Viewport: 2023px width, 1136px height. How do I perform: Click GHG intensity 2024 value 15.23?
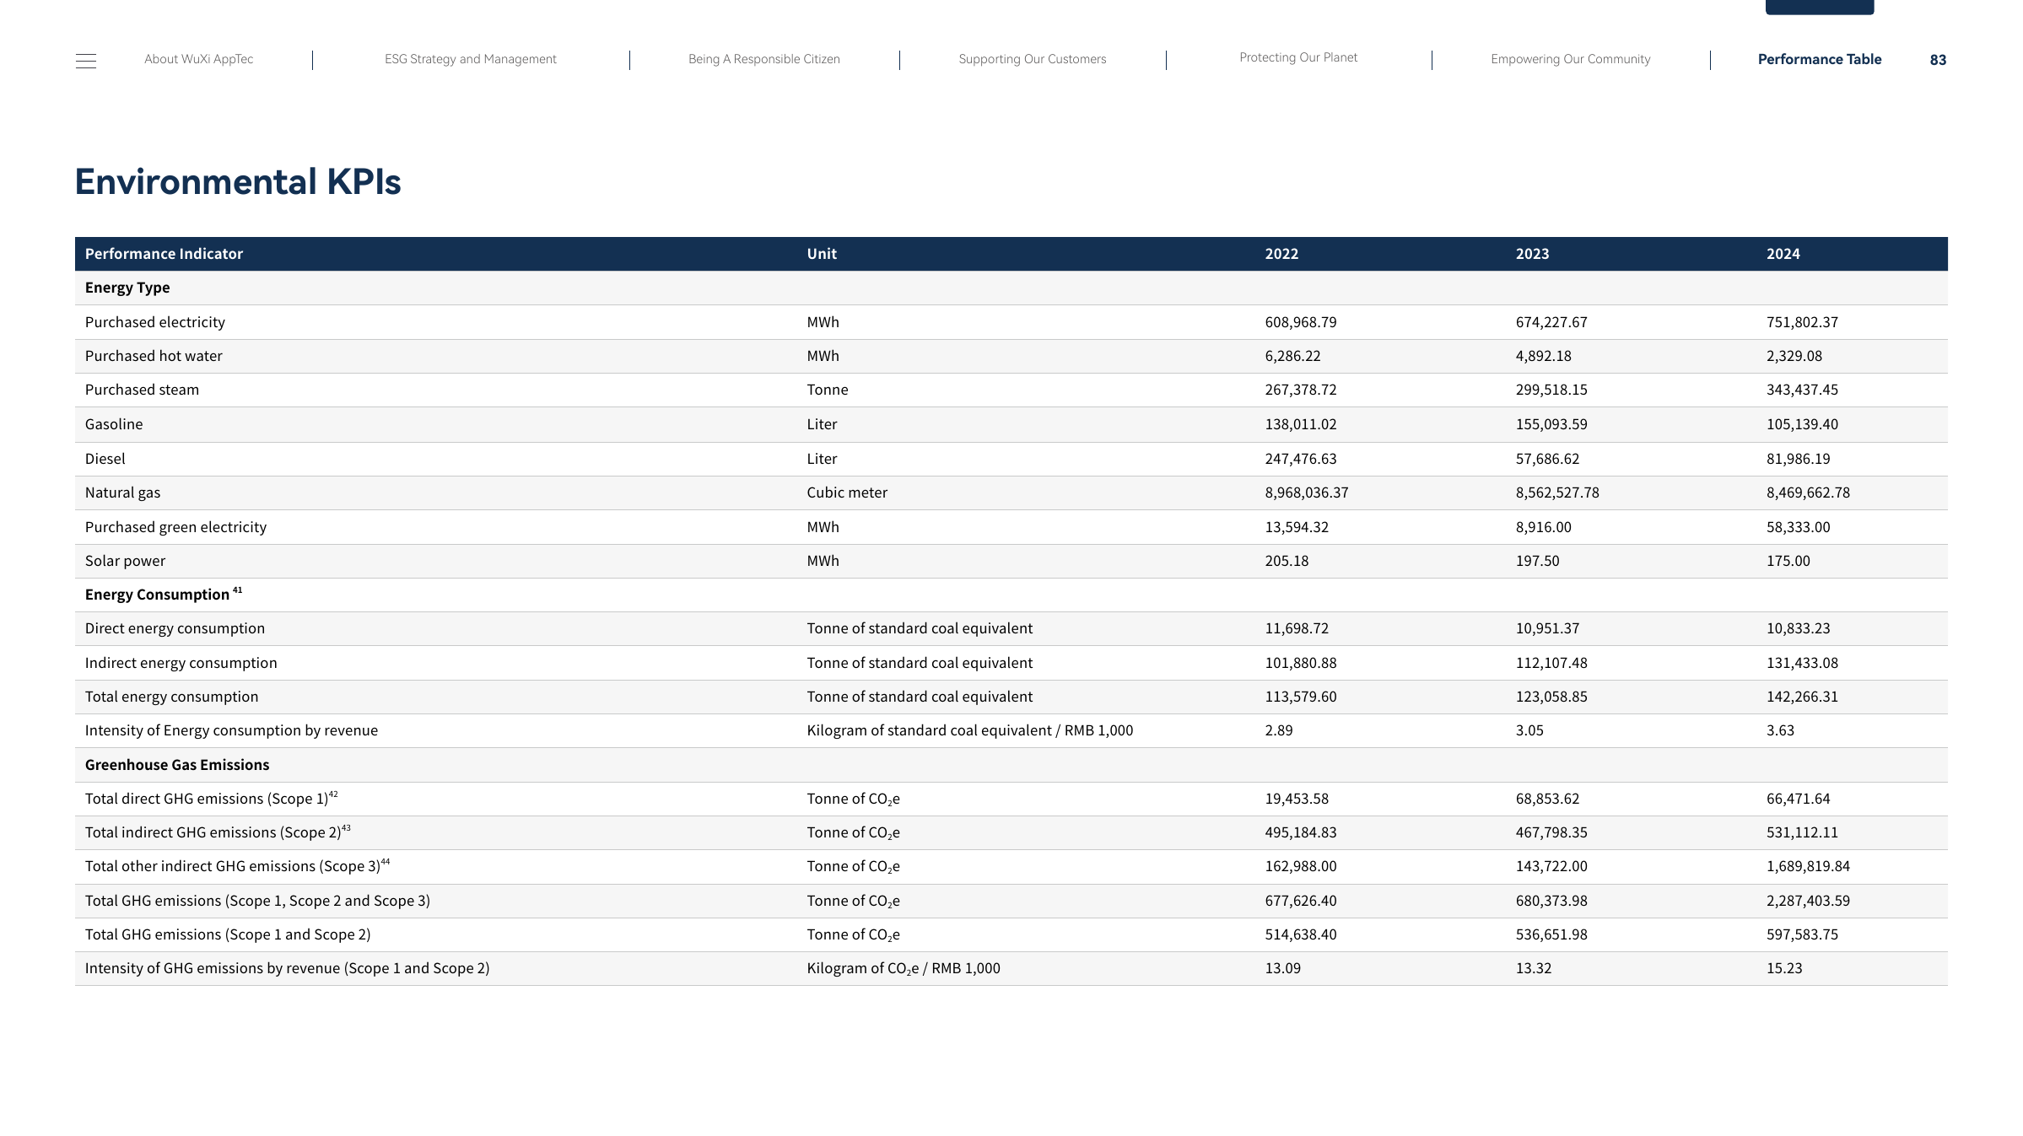(1784, 968)
